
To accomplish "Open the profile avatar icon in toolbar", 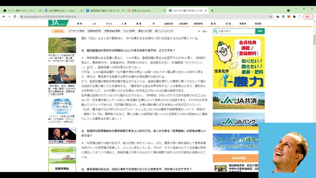I will point(300,16).
